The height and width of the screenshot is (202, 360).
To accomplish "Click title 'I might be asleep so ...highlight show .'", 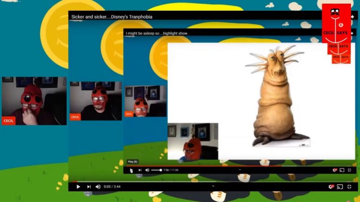I will coord(157,33).
